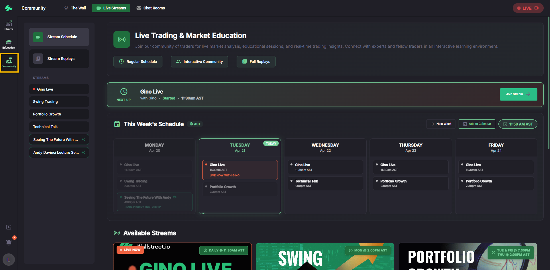Click the notification bell icon

9,243
